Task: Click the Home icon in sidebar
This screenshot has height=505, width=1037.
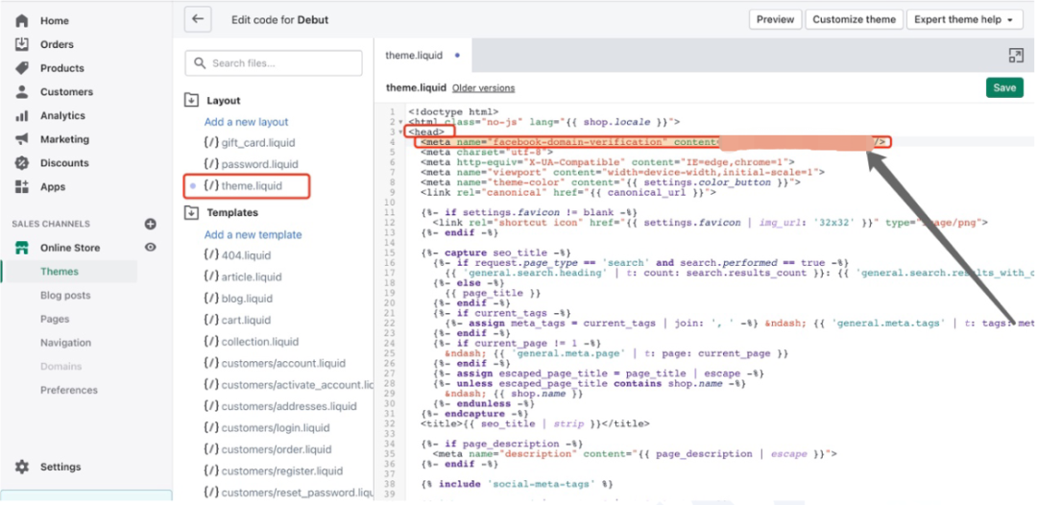Action: pyautogui.click(x=22, y=20)
